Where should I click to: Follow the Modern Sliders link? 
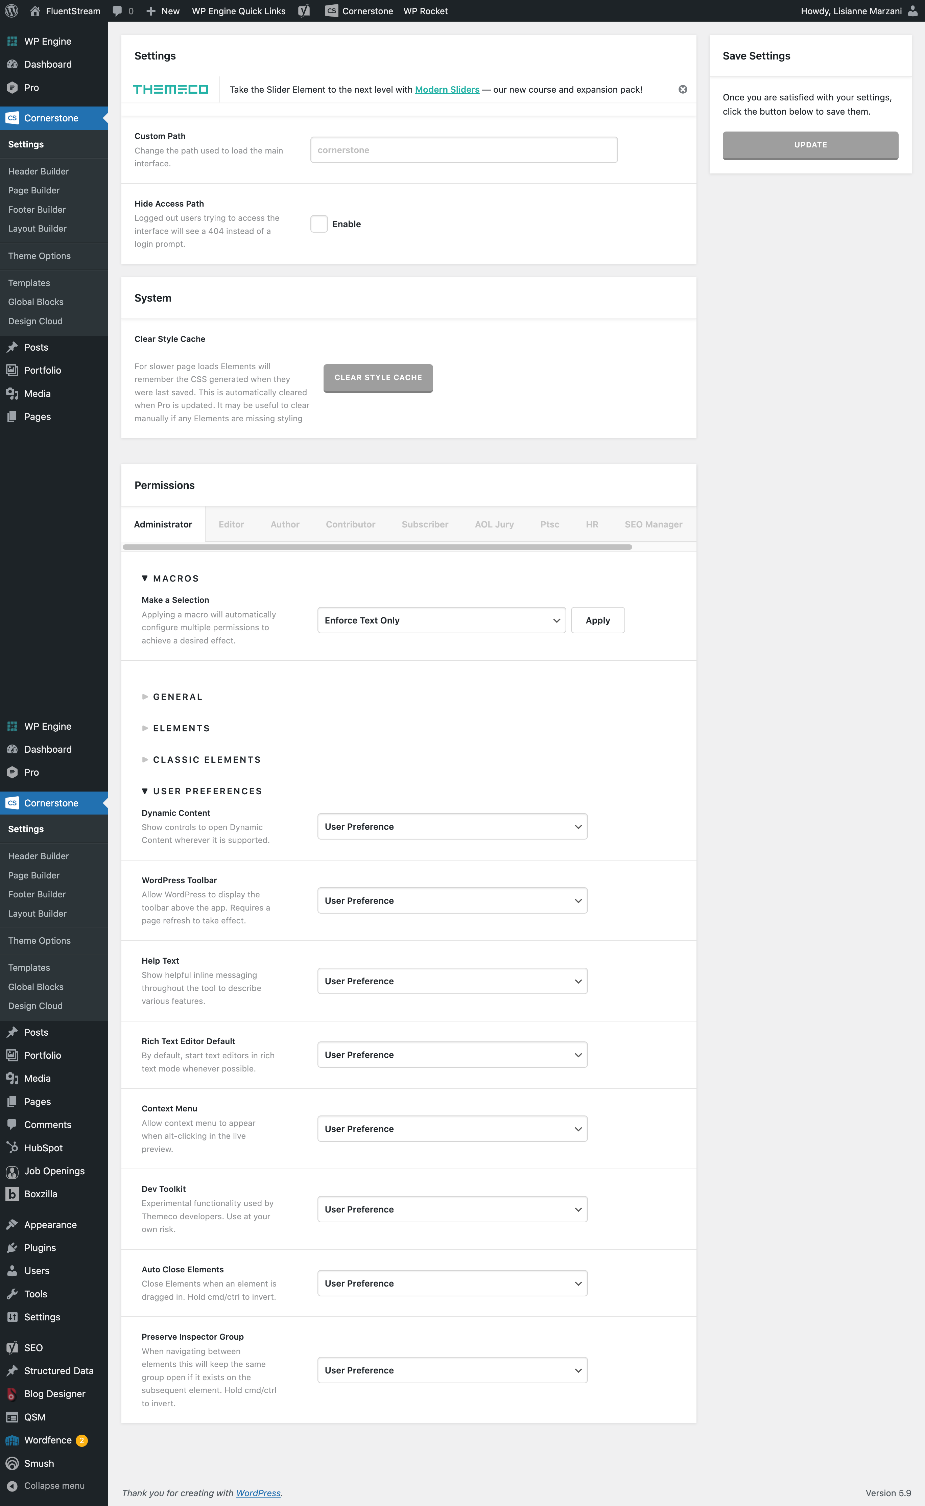(447, 89)
